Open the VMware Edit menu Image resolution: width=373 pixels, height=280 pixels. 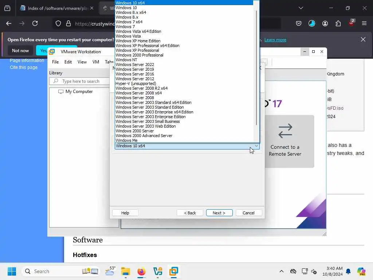tap(68, 62)
